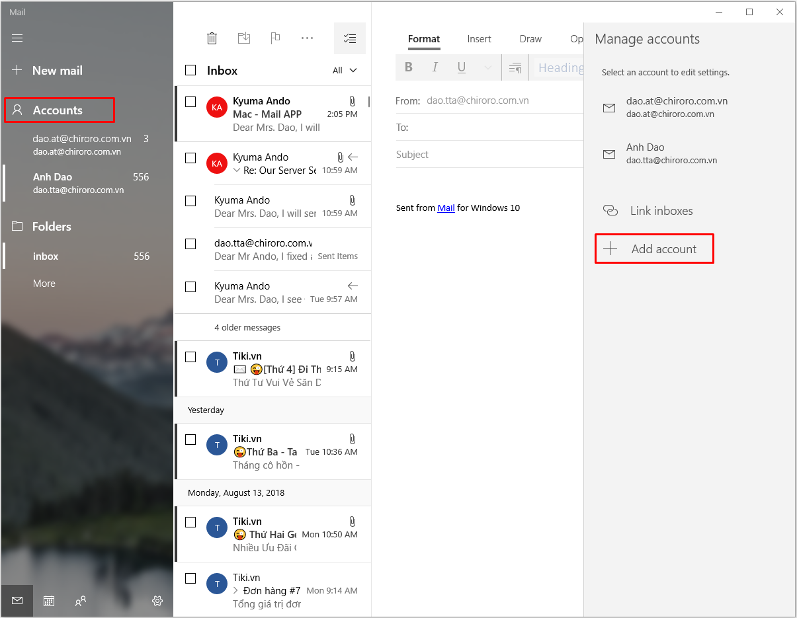Click the flag icon in toolbar
Viewport: 797px width, 618px height.
[x=276, y=38]
